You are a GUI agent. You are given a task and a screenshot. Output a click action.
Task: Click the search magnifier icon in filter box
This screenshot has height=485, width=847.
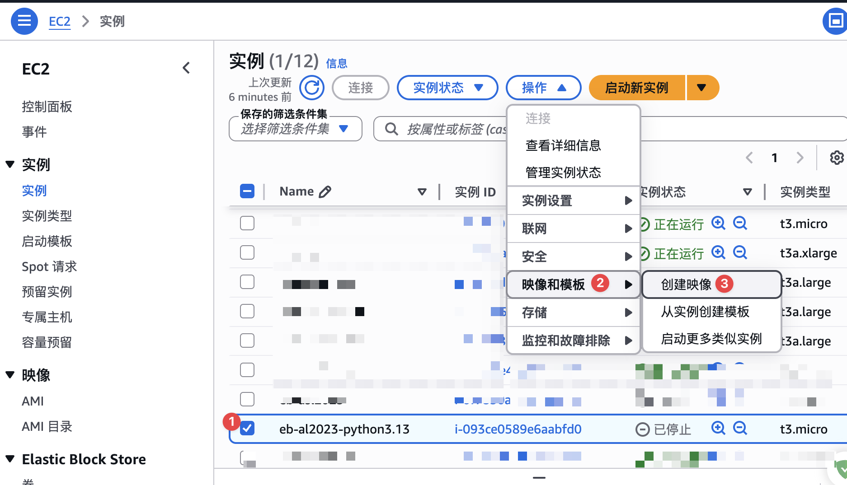(x=391, y=129)
